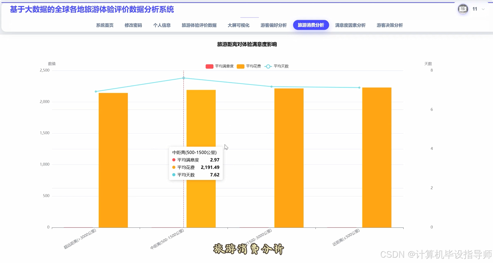This screenshot has height=263, width=493.
Task: Click the red 平均满意度 legend color swatch
Action: coord(209,66)
